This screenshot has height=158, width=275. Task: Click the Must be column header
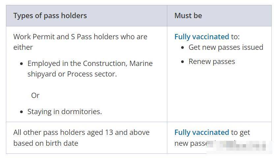tap(188, 16)
